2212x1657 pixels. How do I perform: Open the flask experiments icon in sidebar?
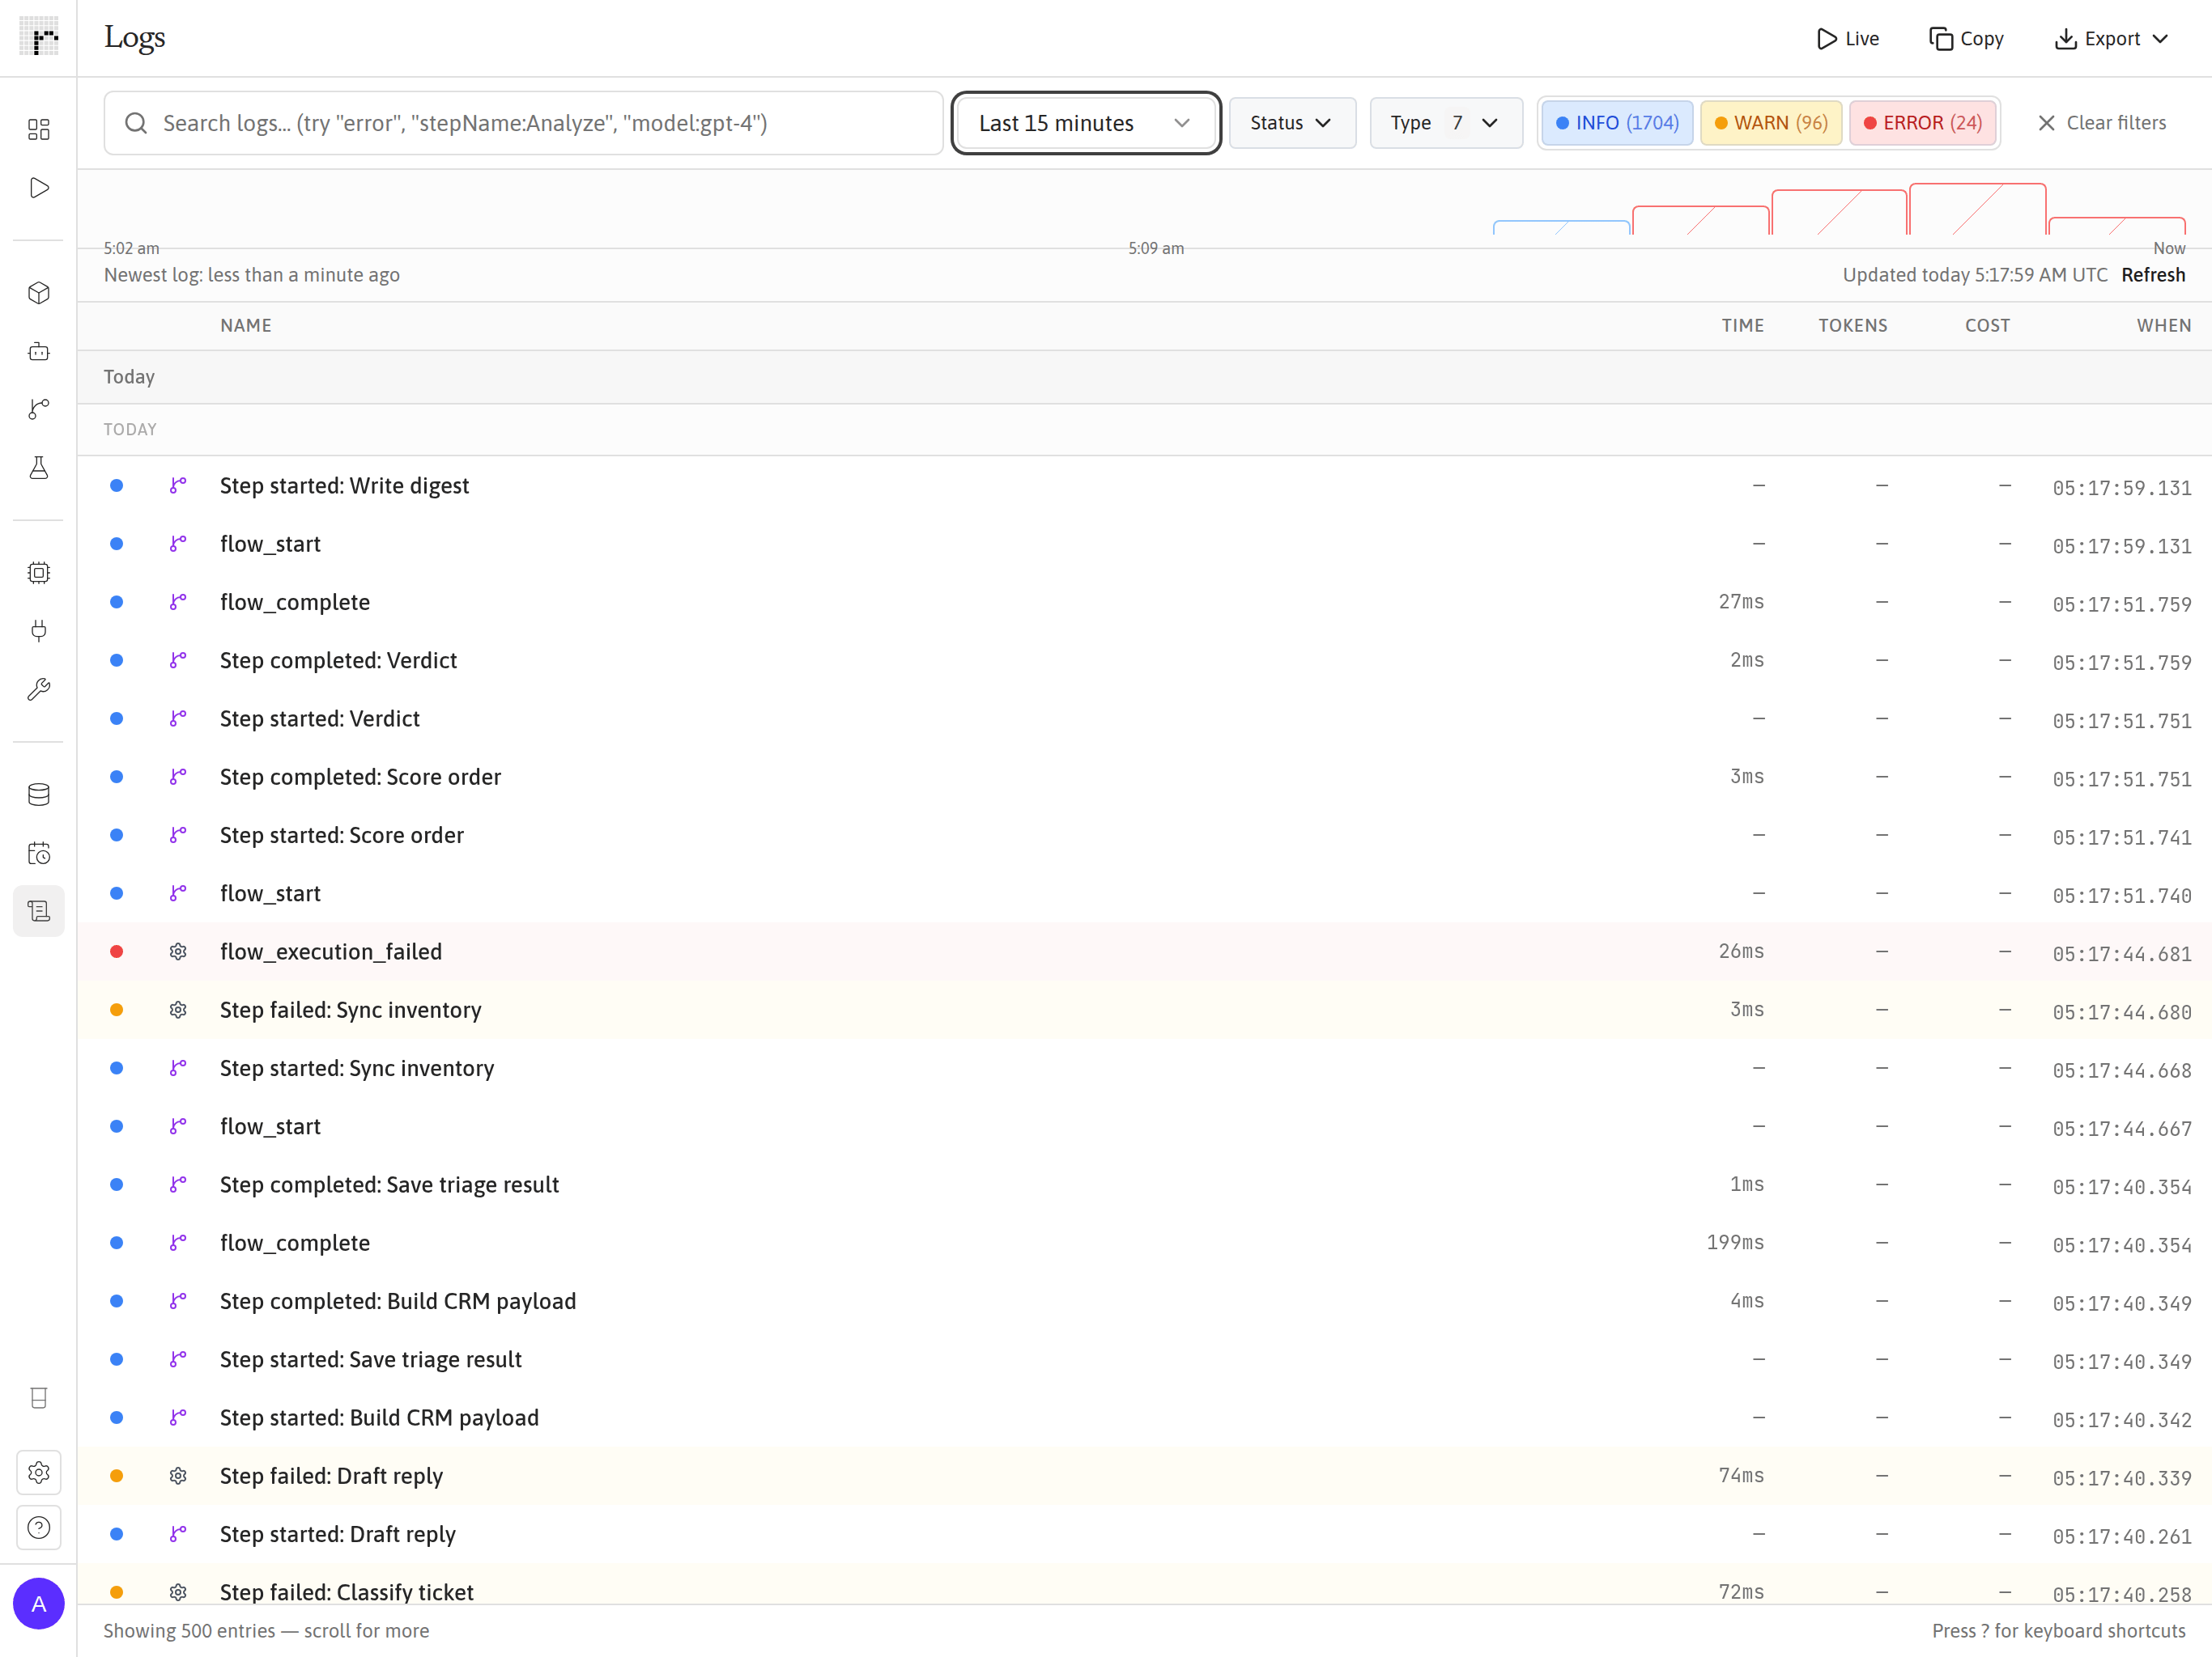pos(38,468)
